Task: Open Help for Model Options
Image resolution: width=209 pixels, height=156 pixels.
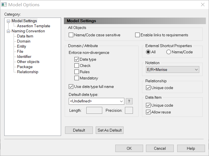Action: point(191,148)
